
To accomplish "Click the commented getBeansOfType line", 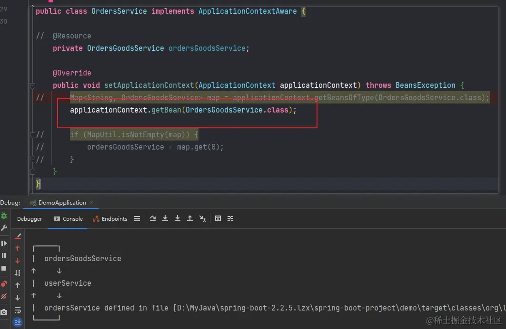I will click(279, 97).
